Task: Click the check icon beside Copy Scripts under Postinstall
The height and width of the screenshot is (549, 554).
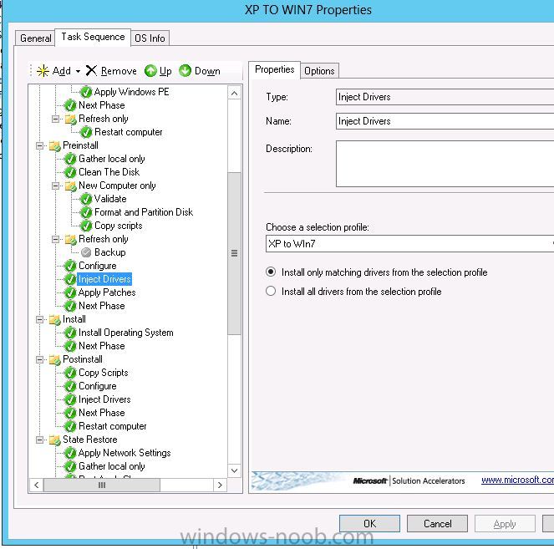Action: pyautogui.click(x=70, y=373)
